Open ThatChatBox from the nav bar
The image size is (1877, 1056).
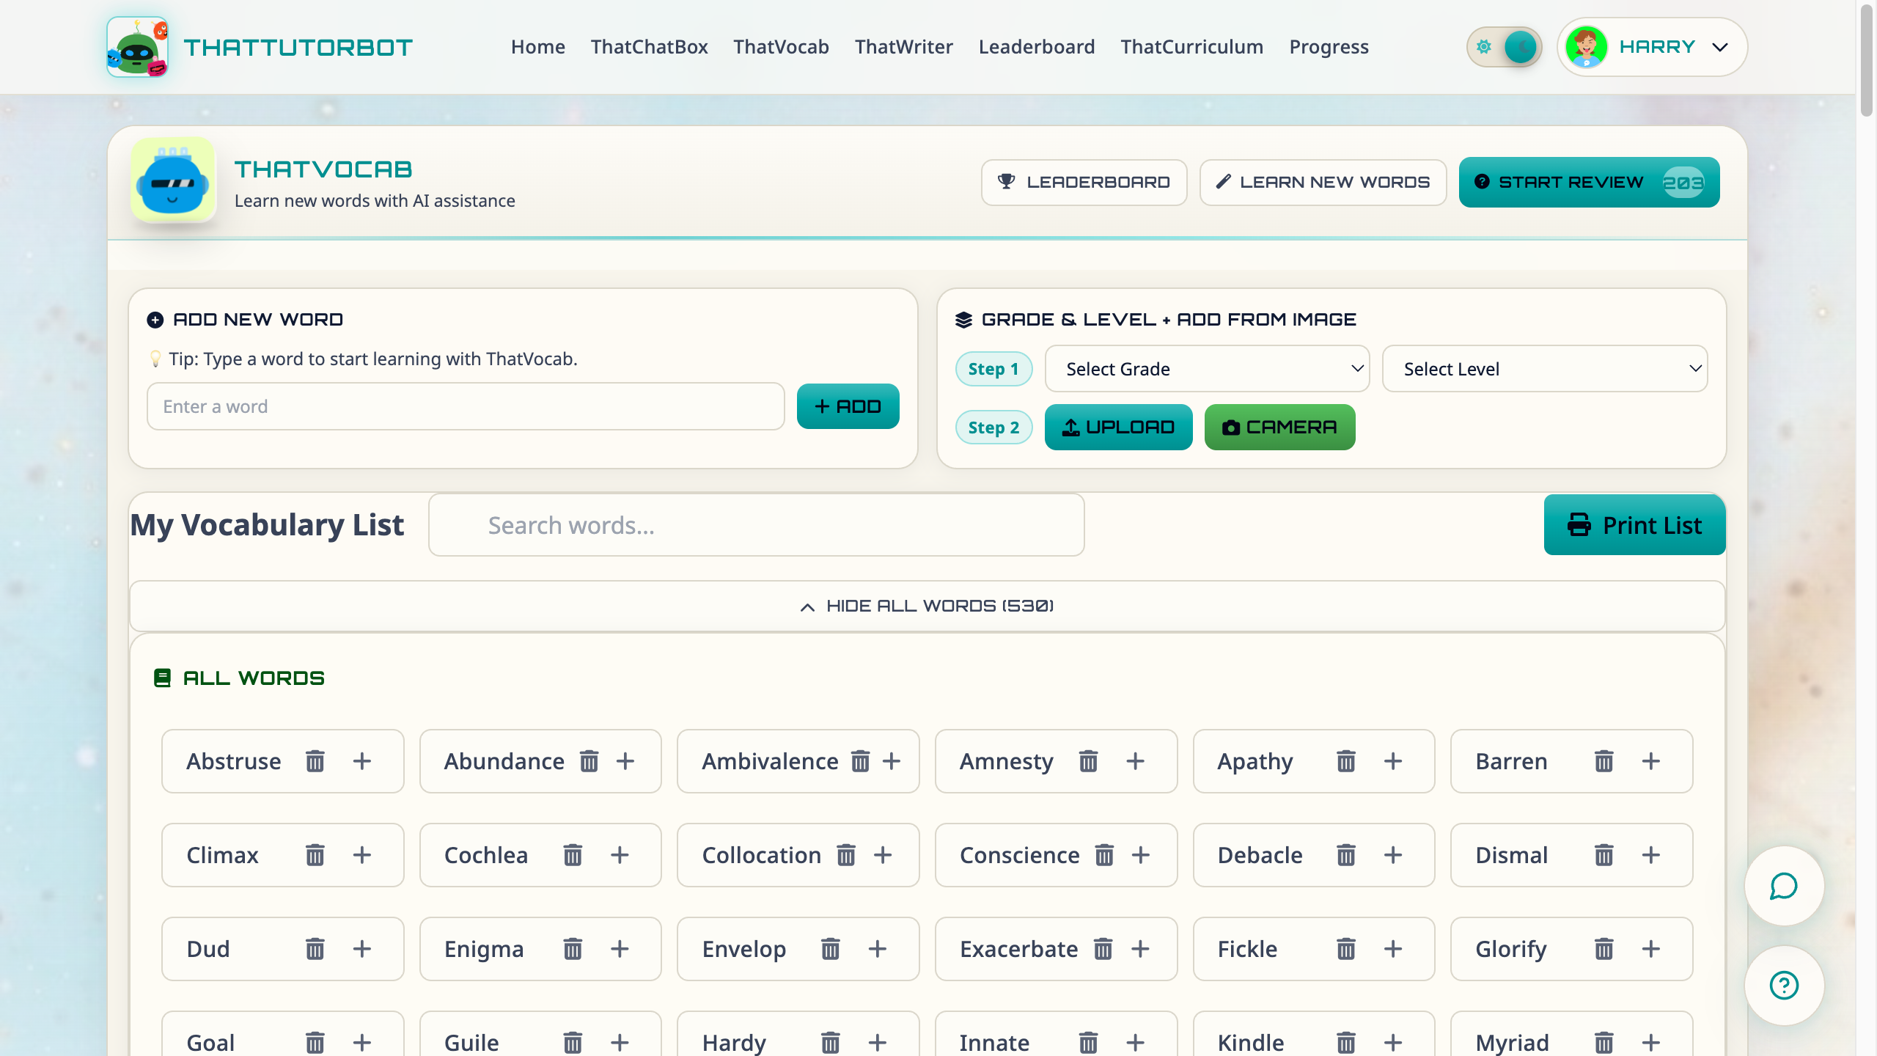pos(650,47)
